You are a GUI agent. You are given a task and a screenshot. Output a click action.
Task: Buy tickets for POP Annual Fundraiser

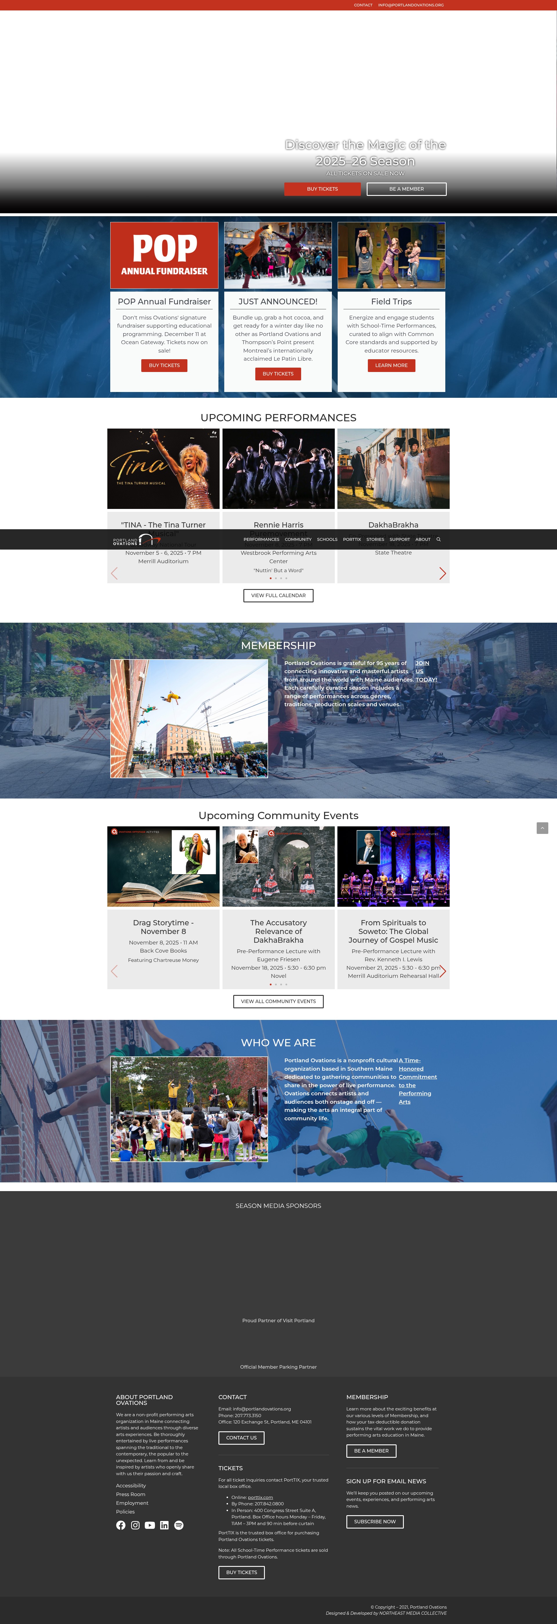coord(164,366)
